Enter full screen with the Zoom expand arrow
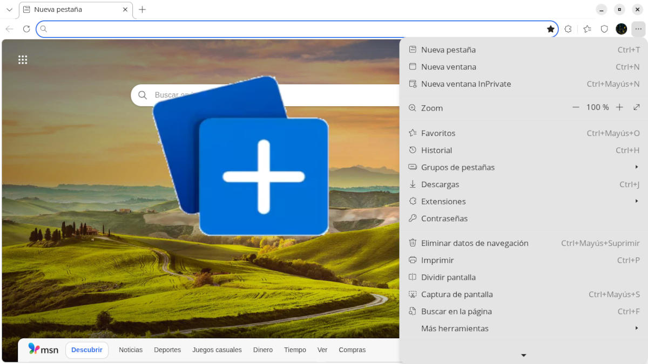The height and width of the screenshot is (364, 648). coord(637,107)
